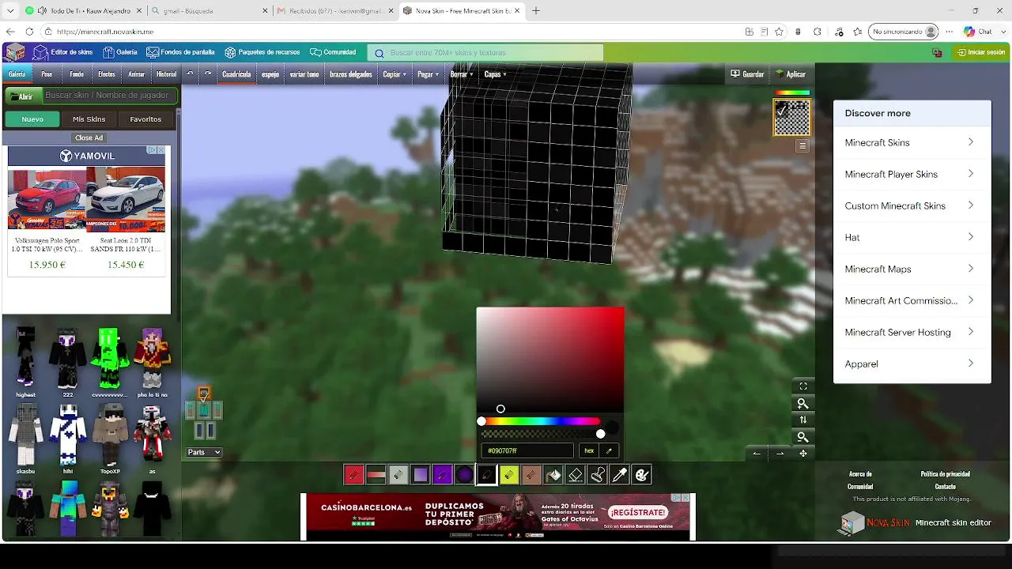Click the upper magnifier zoom icon
The image size is (1012, 569).
pyautogui.click(x=803, y=403)
